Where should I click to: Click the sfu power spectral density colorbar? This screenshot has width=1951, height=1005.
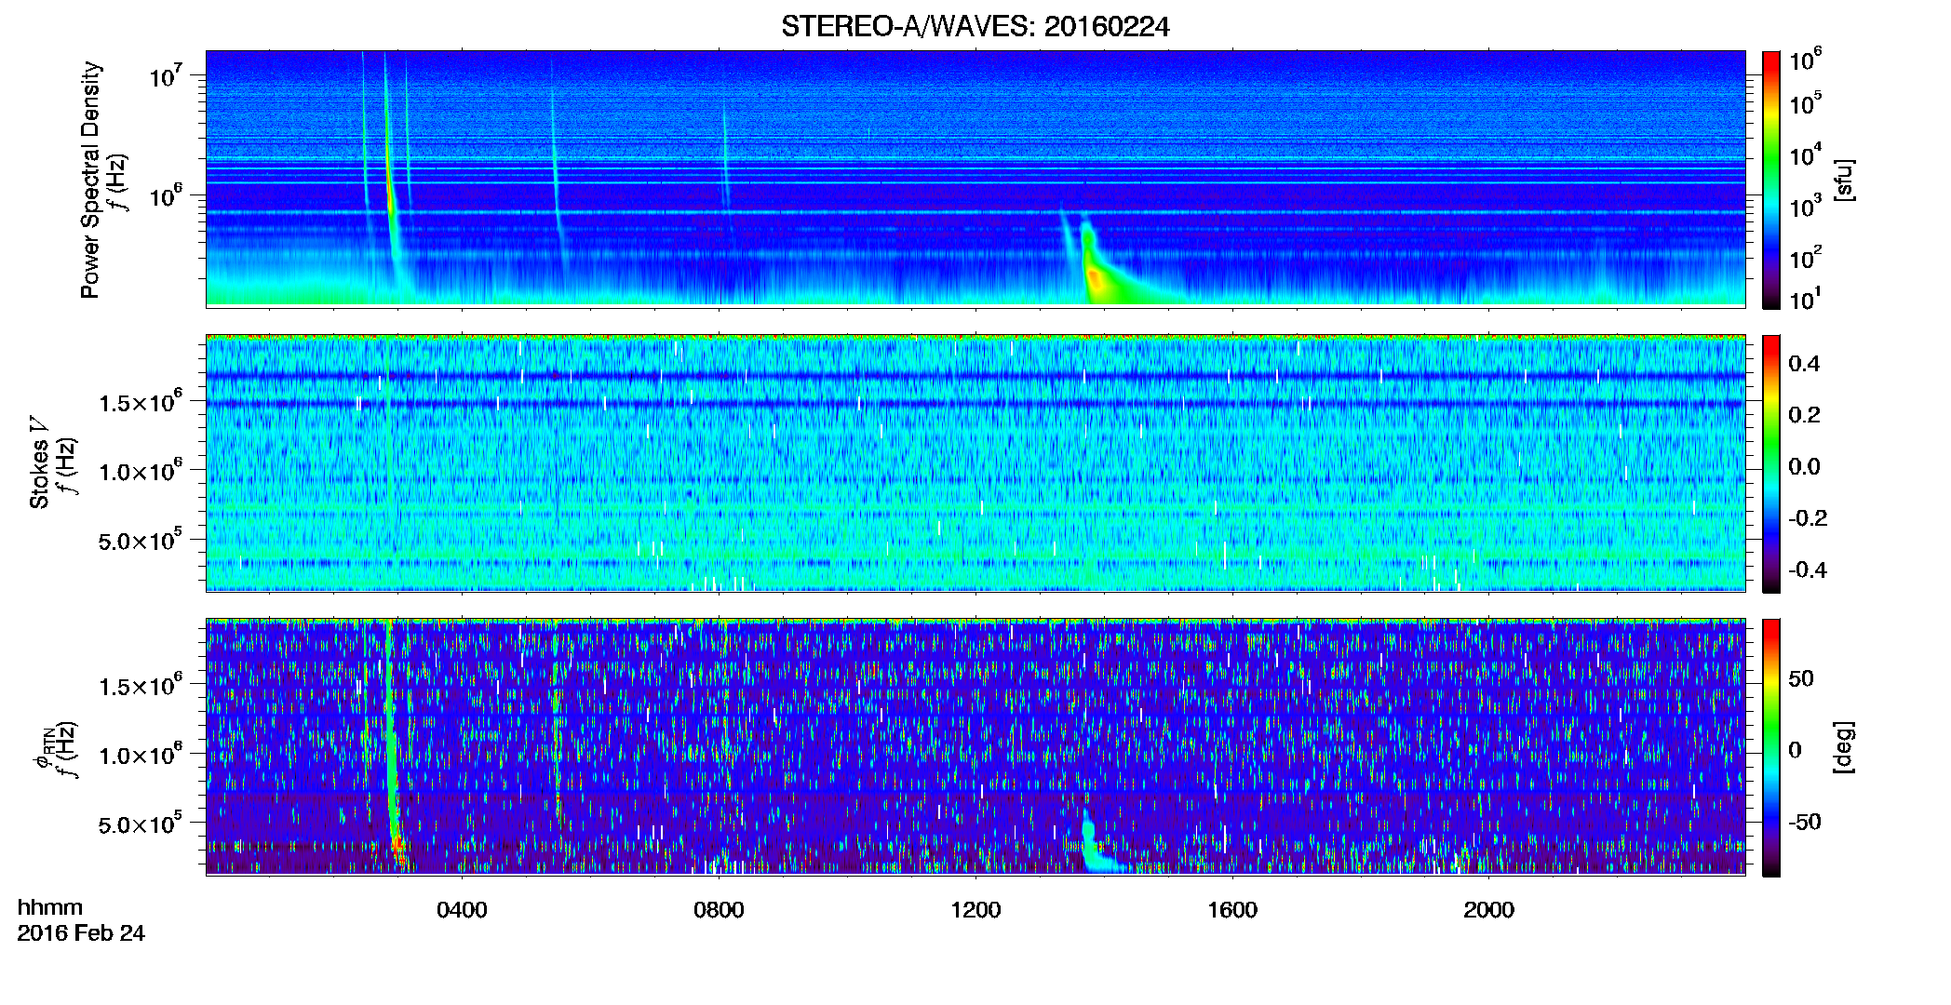tap(1770, 180)
